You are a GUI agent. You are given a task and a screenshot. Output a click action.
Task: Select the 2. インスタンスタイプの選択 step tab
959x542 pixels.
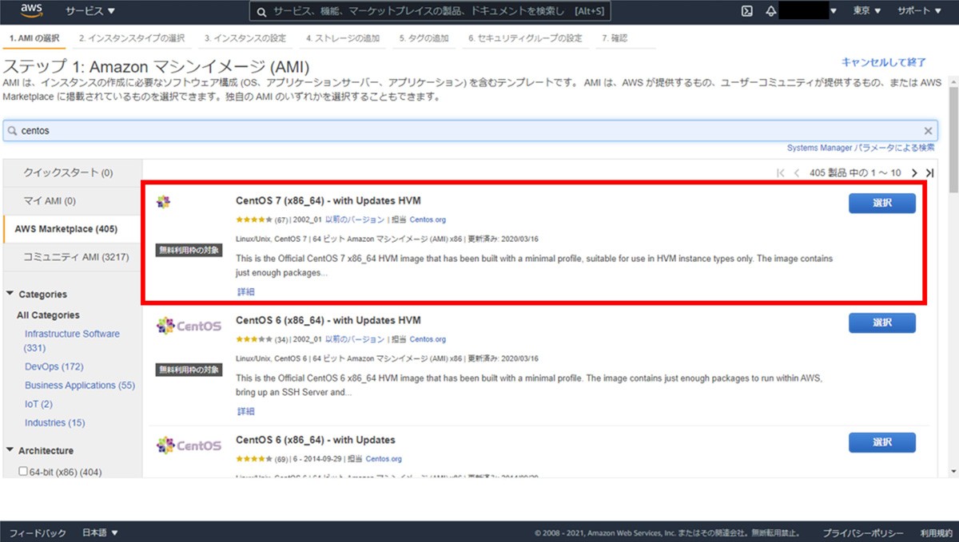(132, 38)
